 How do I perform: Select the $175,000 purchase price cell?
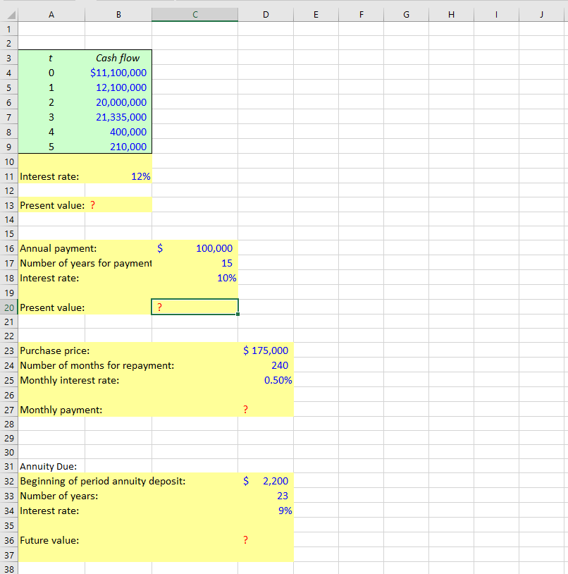(266, 350)
